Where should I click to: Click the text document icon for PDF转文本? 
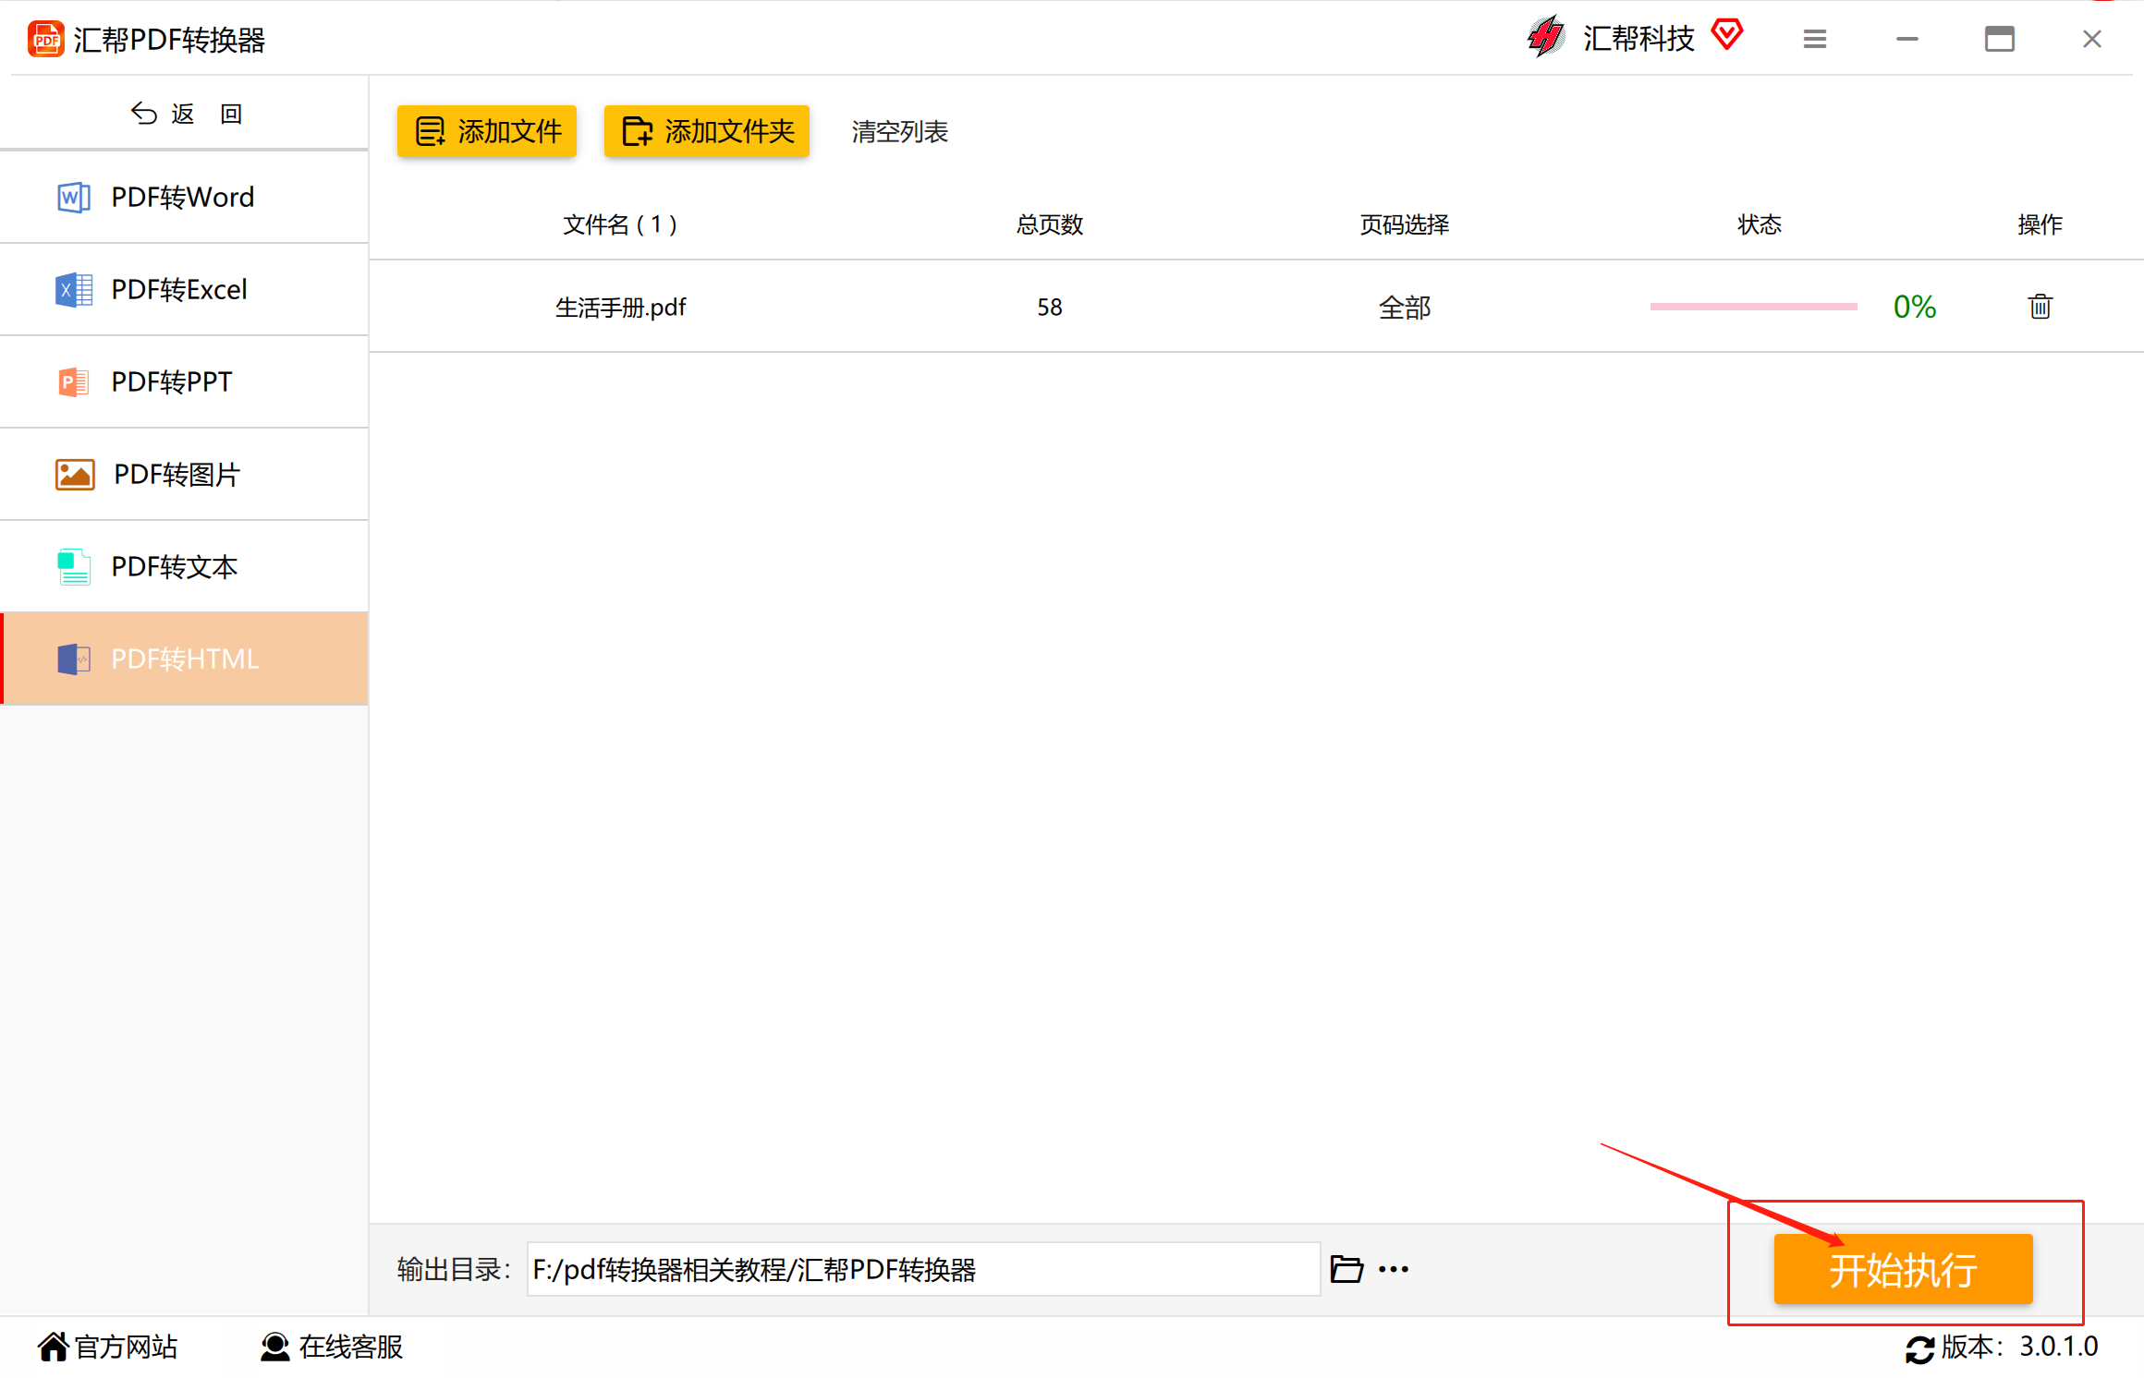pyautogui.click(x=74, y=566)
